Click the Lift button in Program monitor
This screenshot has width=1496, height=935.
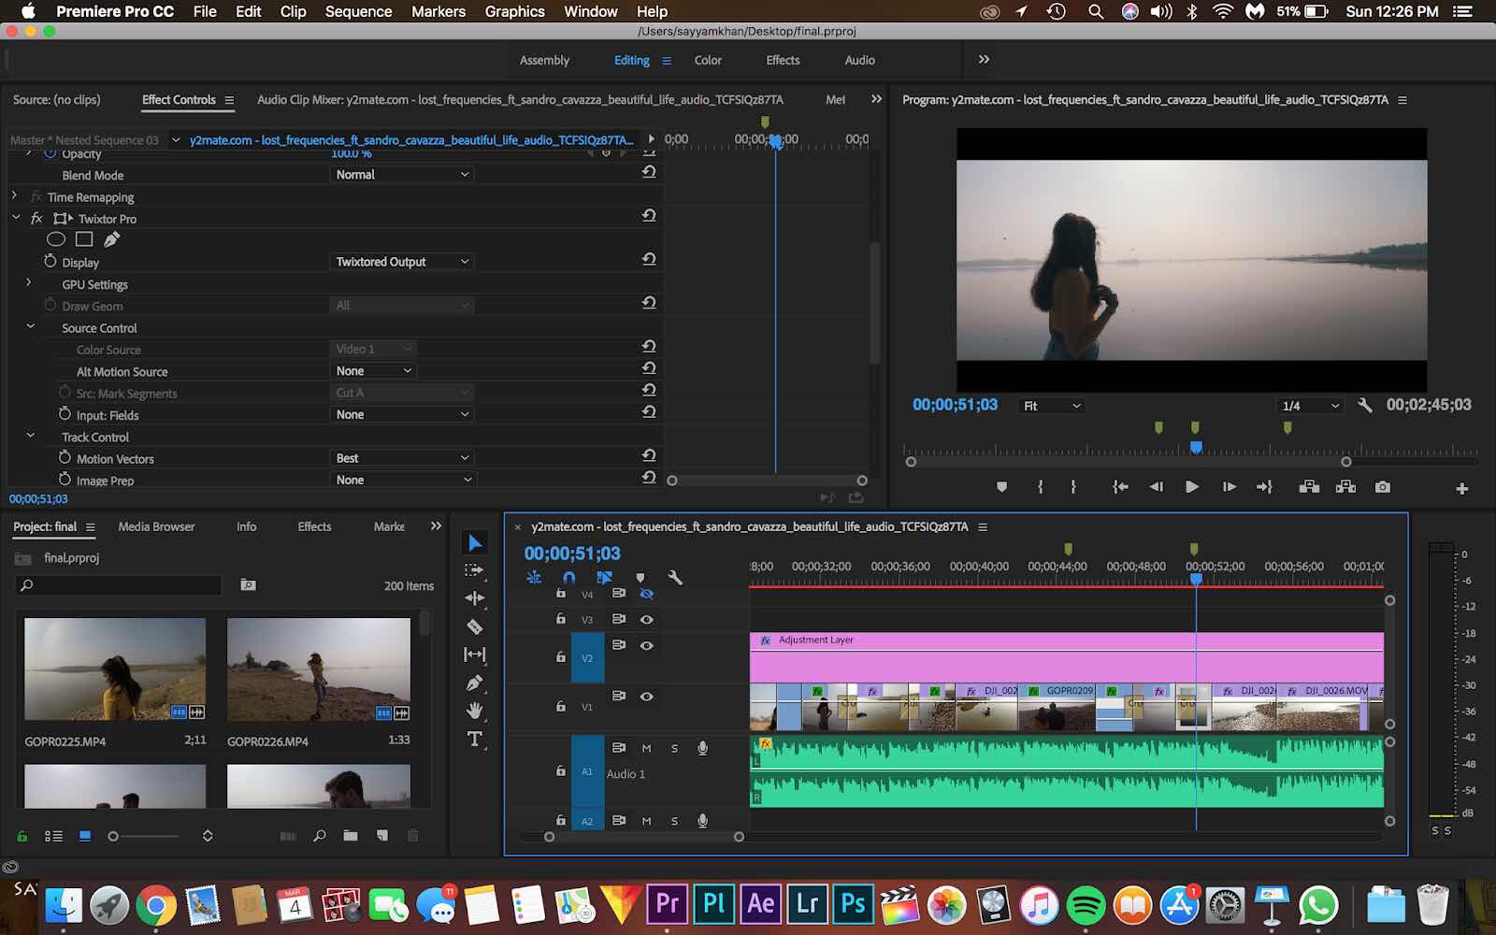tap(1309, 487)
